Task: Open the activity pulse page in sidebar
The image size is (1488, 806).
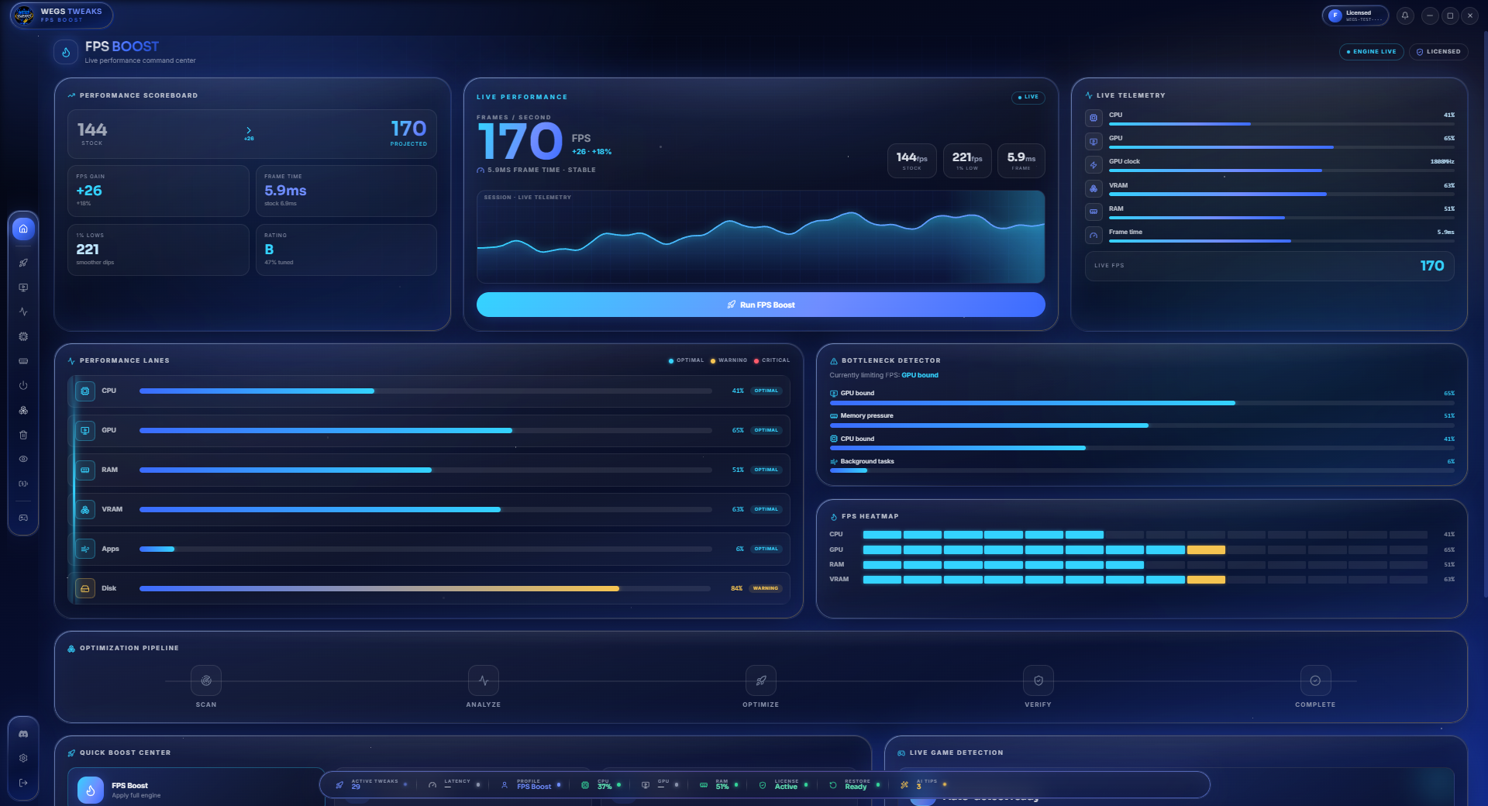Action: point(23,312)
